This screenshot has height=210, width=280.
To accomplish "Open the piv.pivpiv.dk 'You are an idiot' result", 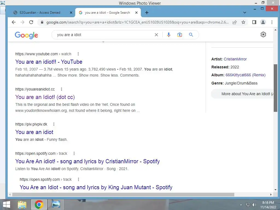I will [x=34, y=132].
